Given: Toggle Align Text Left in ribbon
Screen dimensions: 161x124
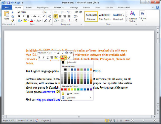Looking at the screenshot, I should 56,16.
